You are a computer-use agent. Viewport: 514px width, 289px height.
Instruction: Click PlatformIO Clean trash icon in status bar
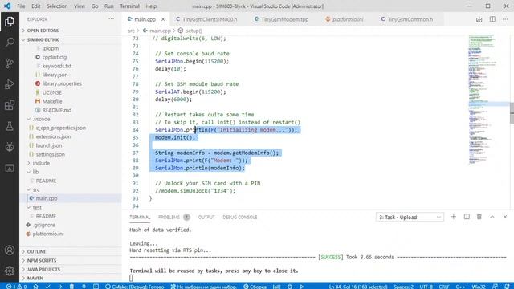71,287
